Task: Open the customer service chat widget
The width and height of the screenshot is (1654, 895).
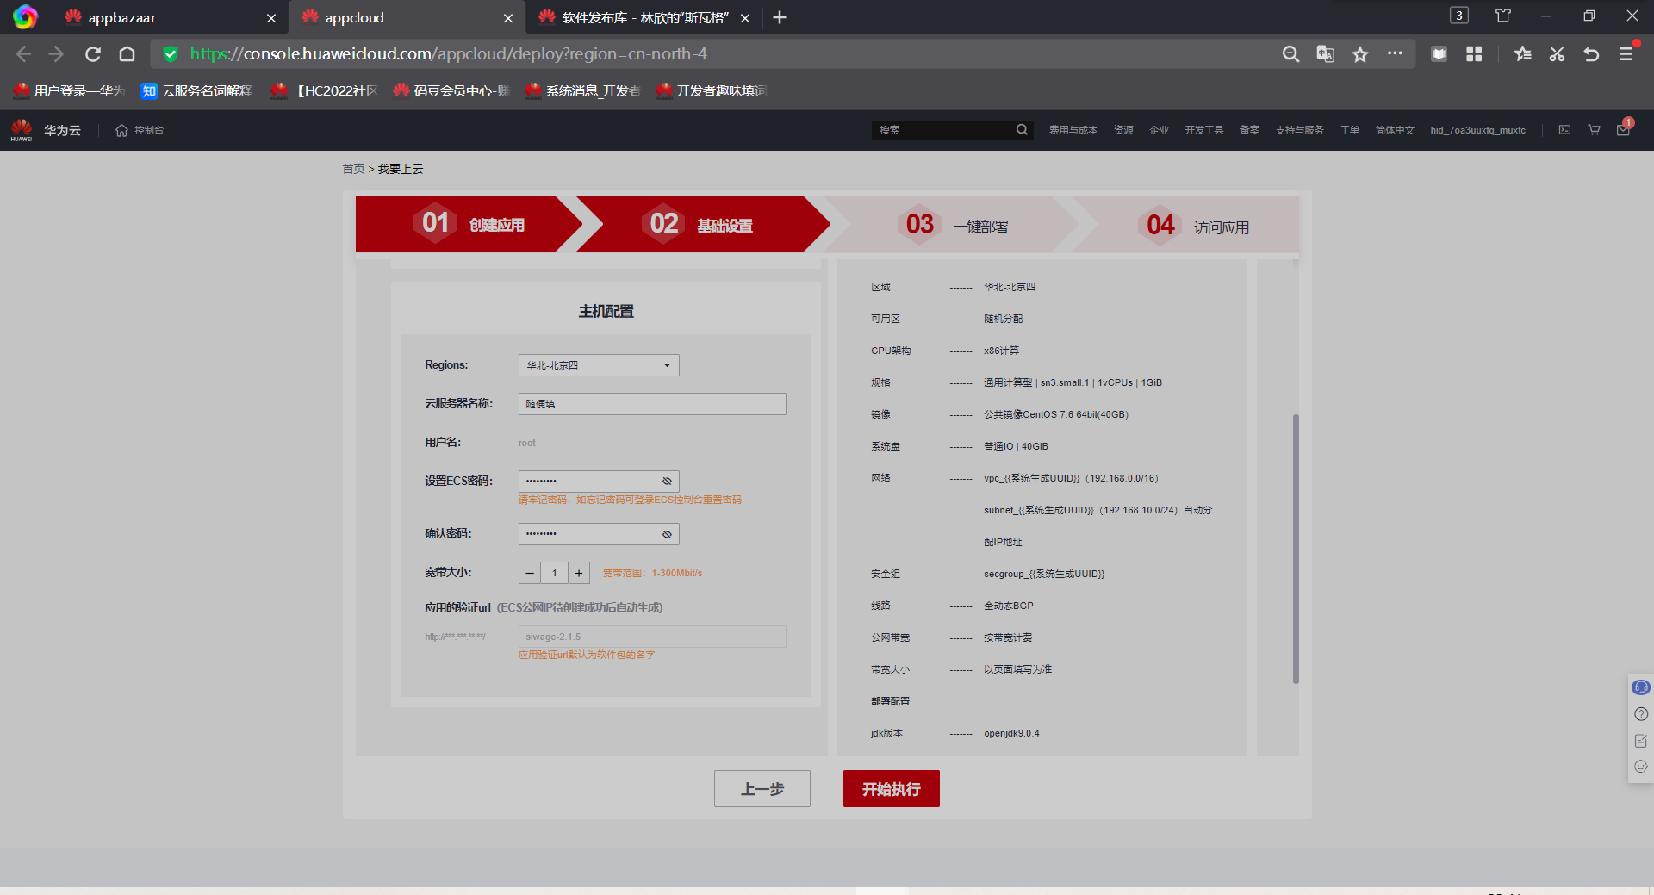Action: point(1641,687)
